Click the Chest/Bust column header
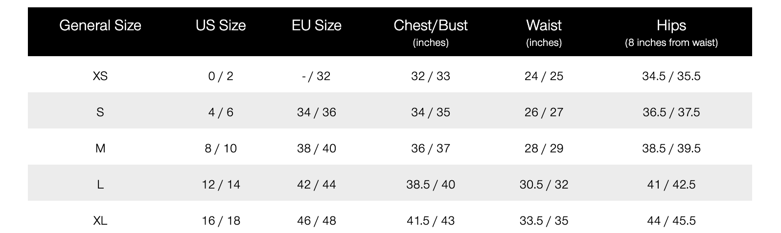 click(431, 26)
